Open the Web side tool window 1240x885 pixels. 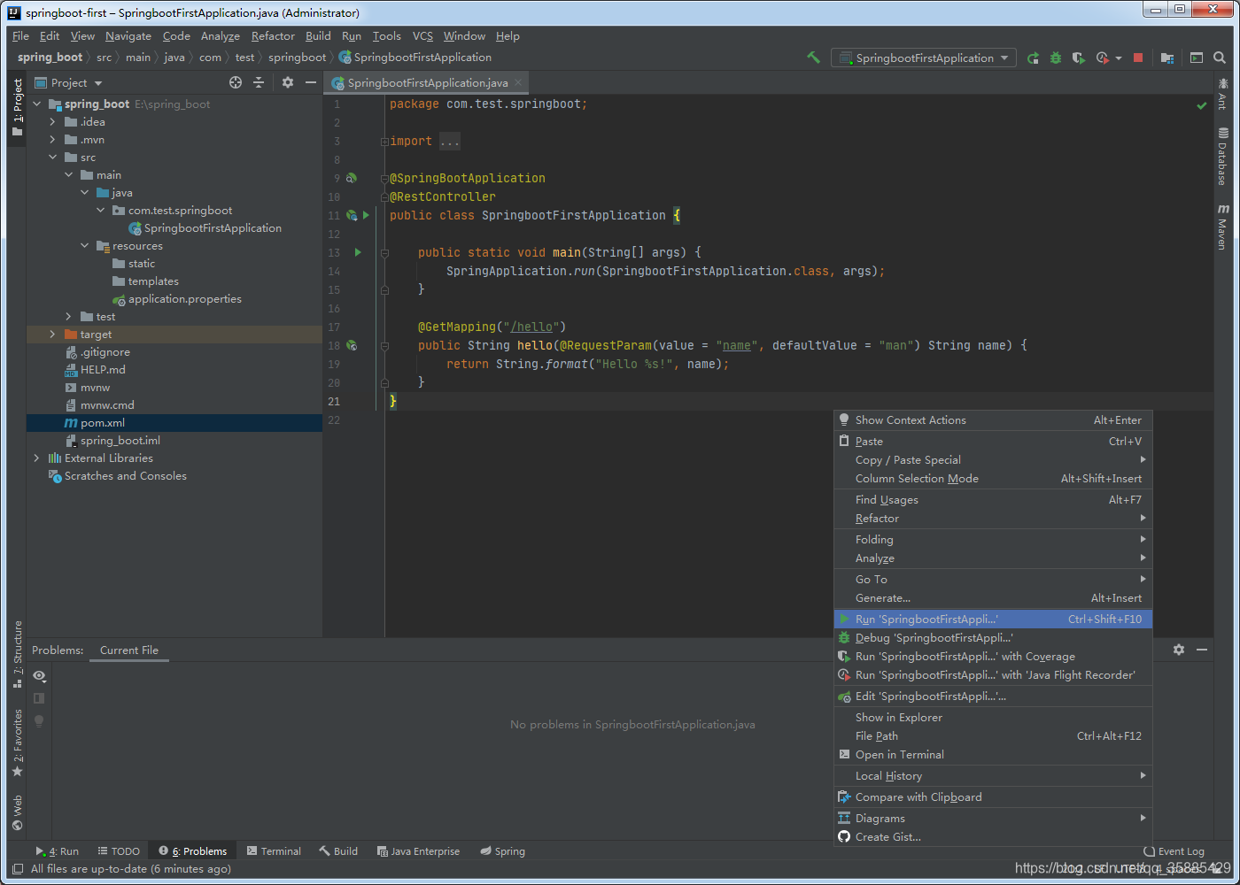pyautogui.click(x=17, y=812)
